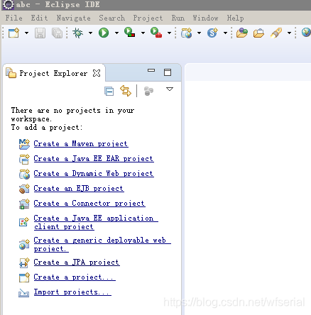Open the File menu
Viewport: 311px width, 315px height.
(14, 18)
